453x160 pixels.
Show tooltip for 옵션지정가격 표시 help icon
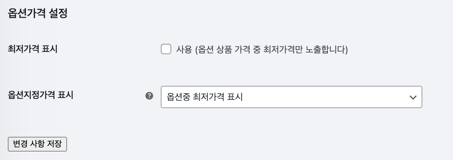[x=149, y=96]
